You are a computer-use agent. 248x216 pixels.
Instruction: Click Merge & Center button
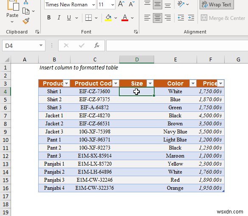click(x=223, y=18)
